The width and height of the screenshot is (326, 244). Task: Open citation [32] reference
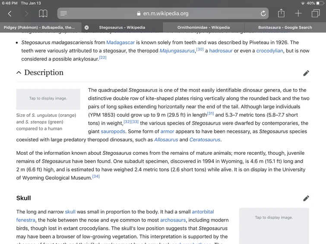[127, 122]
